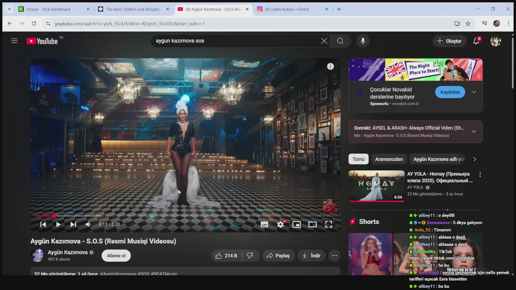Open the tab search dropdown
Viewport: 516px width, 290px height.
(9, 9)
